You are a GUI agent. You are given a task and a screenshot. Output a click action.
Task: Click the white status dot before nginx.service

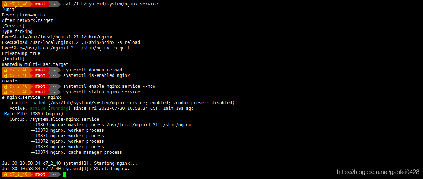tap(3, 97)
